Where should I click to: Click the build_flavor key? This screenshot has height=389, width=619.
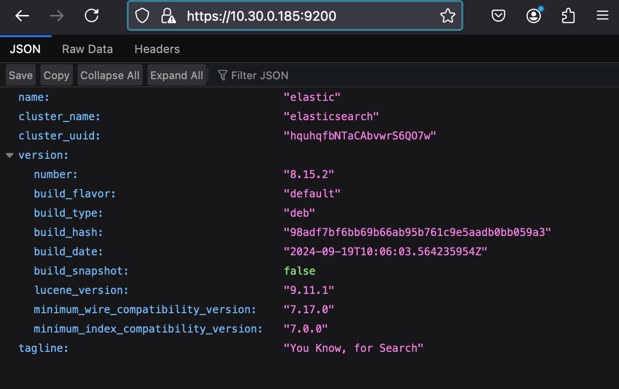point(75,194)
